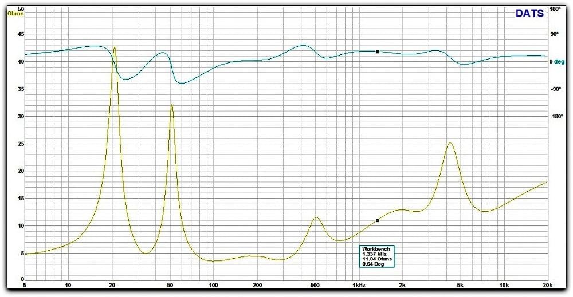Click the 1kHz label on frequency axis
Screen dimensions: 573x297
click(359, 285)
